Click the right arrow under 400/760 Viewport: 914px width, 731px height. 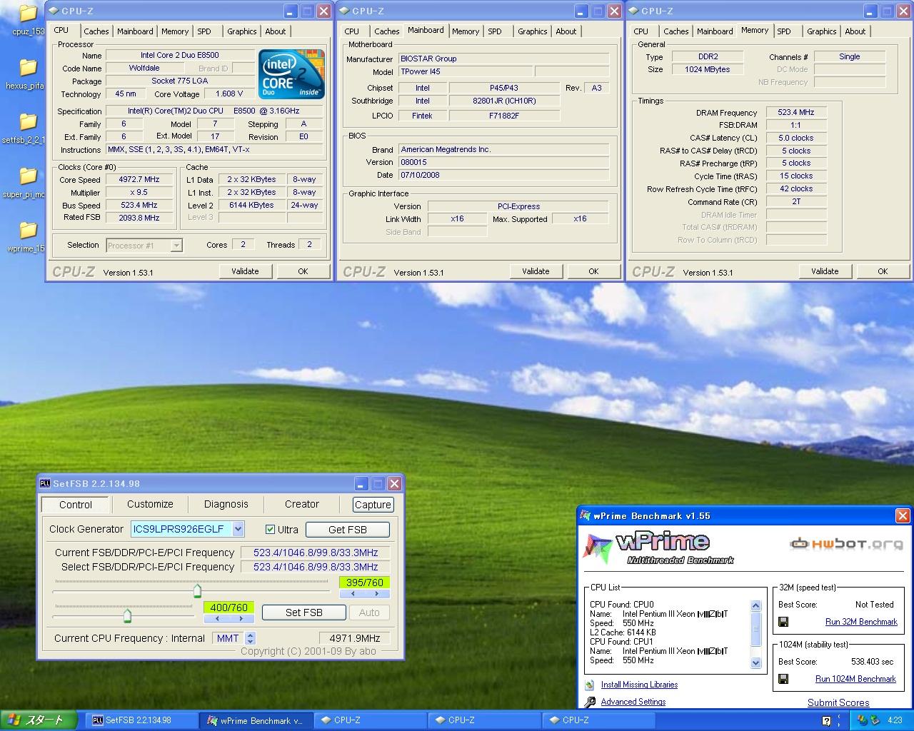pos(241,618)
